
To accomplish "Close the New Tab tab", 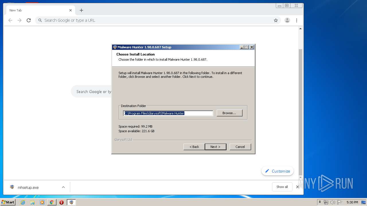I will pos(71,10).
